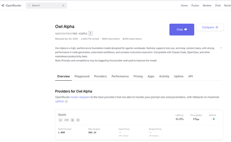The image size is (231, 142).
Task: Switch to the API tab
Action: pos(190,76)
